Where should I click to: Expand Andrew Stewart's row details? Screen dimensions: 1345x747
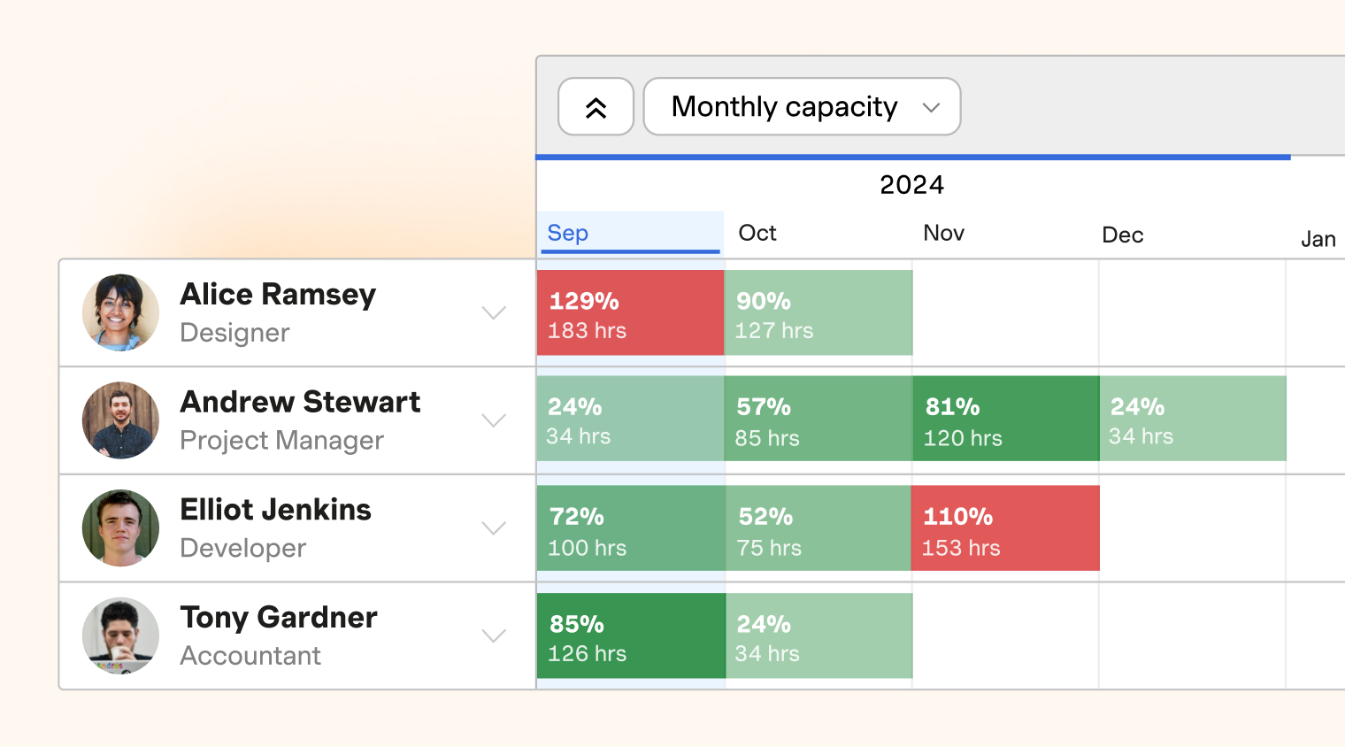pyautogui.click(x=494, y=420)
